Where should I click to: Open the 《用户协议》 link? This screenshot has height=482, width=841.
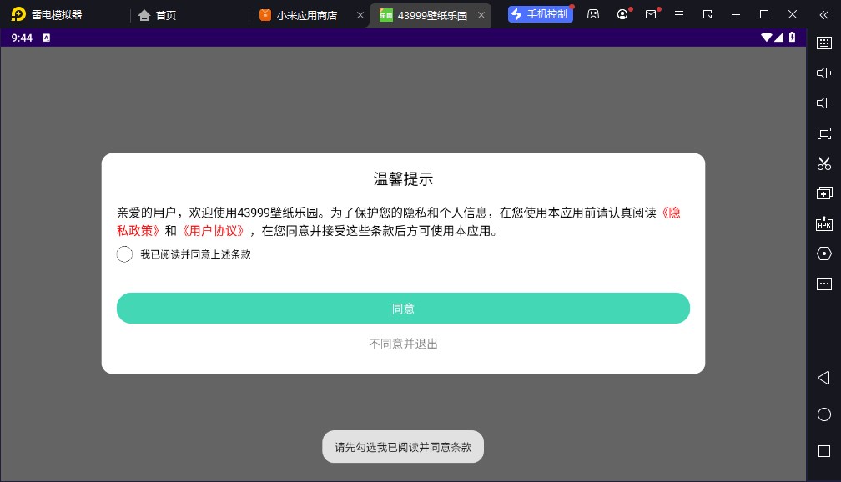[x=213, y=231]
